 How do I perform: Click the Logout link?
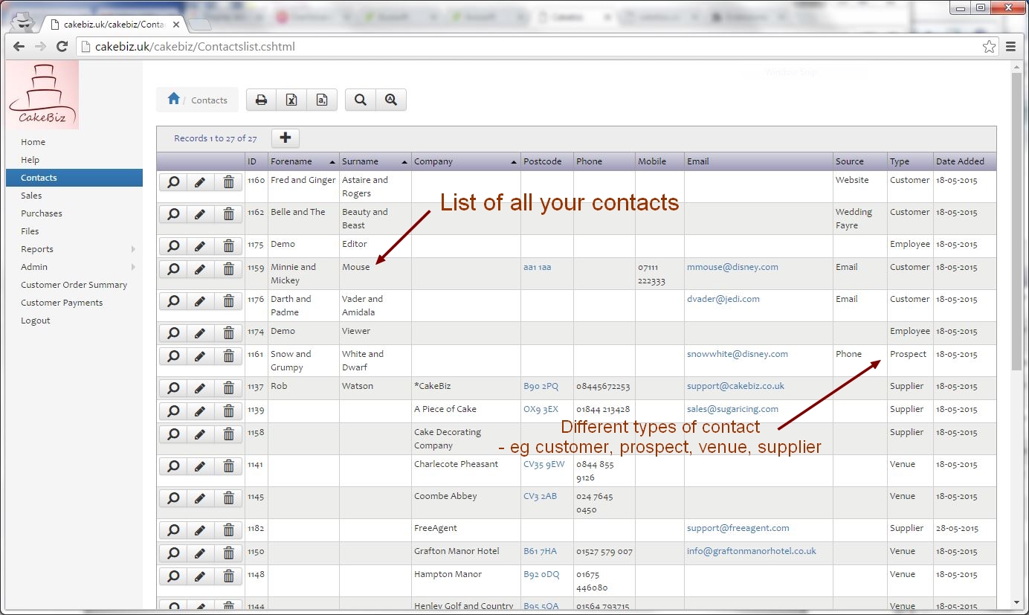point(35,320)
